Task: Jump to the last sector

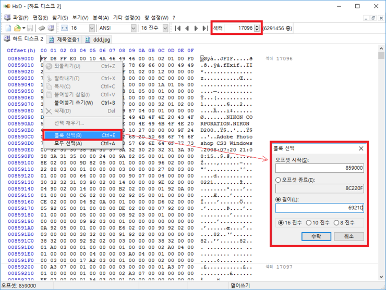Action: coord(205,28)
